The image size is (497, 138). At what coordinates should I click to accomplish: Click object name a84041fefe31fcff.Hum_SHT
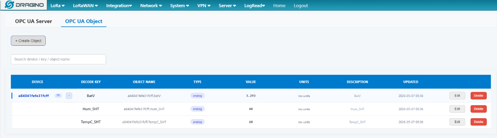pos(144,109)
